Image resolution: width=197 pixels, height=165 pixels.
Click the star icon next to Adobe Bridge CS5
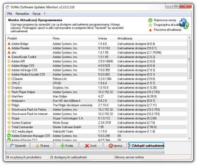(x=9, y=66)
